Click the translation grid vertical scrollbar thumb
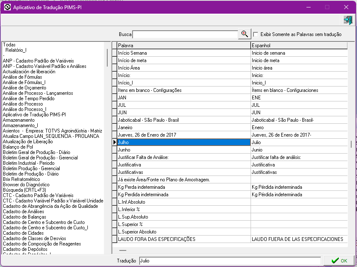The height and width of the screenshot is (267, 357). click(351, 144)
